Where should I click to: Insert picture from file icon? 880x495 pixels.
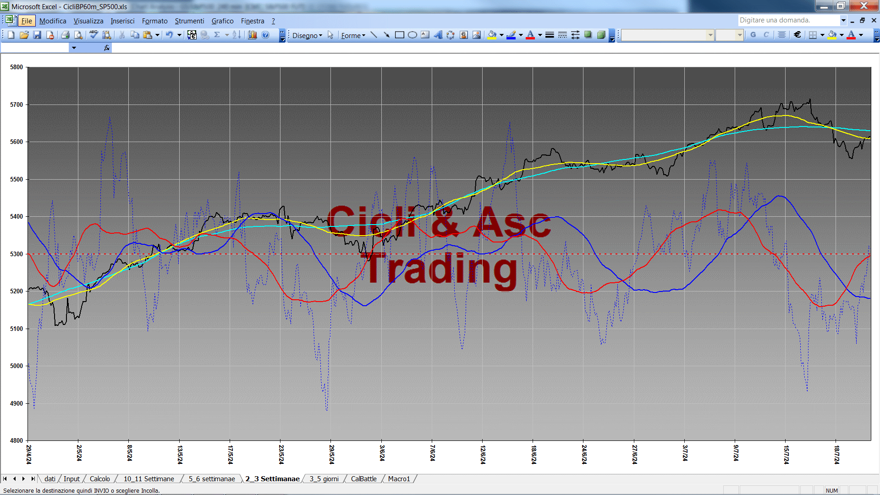pyautogui.click(x=477, y=35)
